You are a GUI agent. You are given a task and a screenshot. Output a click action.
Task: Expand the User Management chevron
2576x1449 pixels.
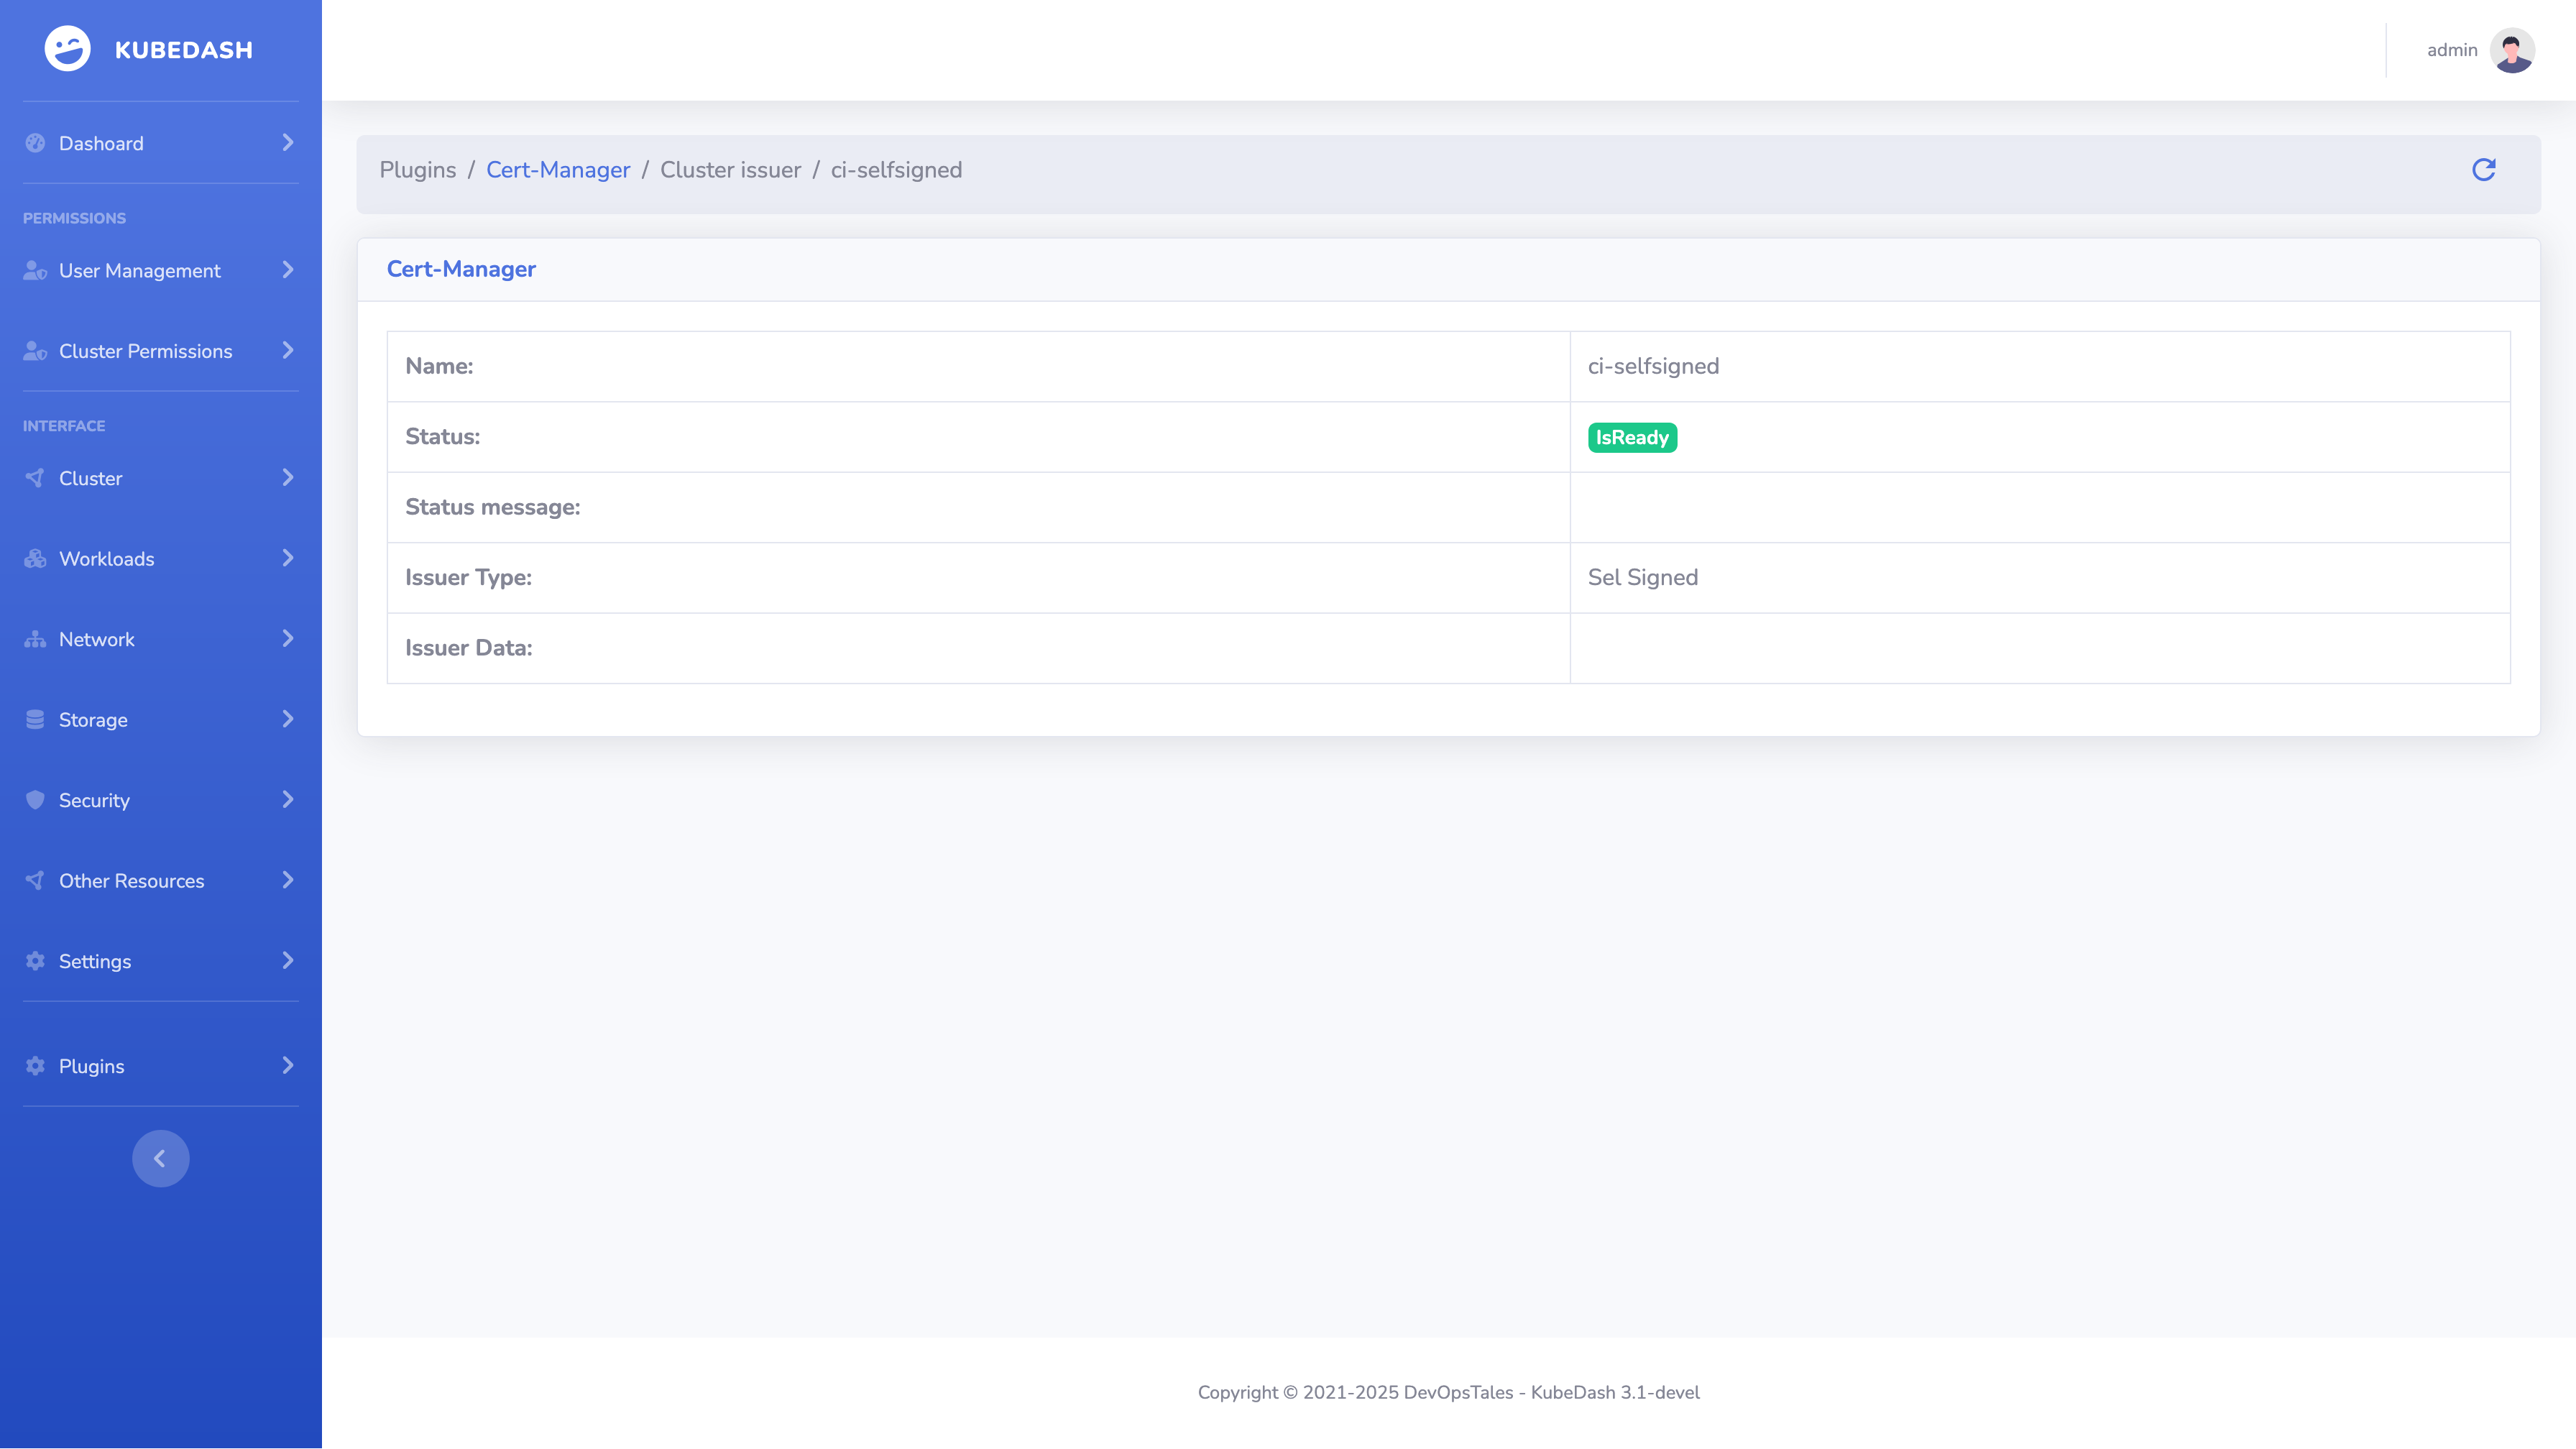[x=288, y=270]
